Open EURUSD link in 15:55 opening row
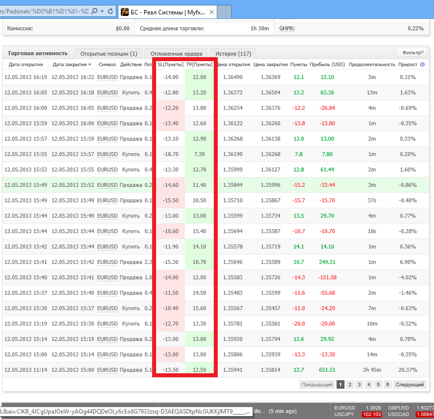Viewport: 434px width, 419px height. click(x=107, y=154)
